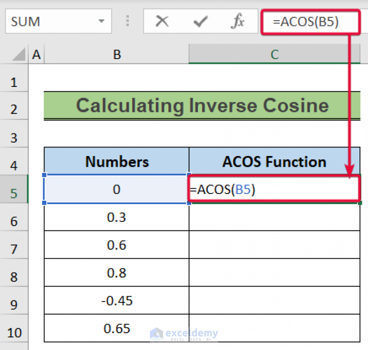Screen dimensions: 368x350
Task: Open Insert Function via the fx icon
Action: click(x=237, y=21)
